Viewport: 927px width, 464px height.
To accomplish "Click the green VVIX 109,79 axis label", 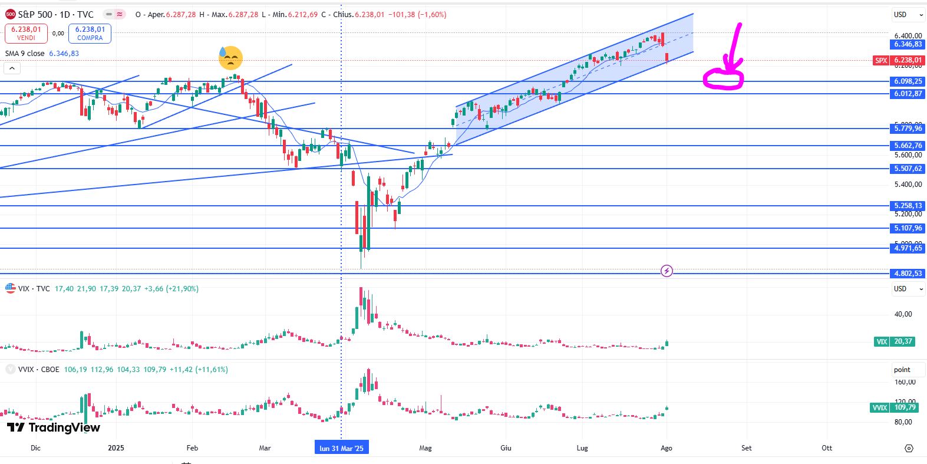I will point(893,407).
